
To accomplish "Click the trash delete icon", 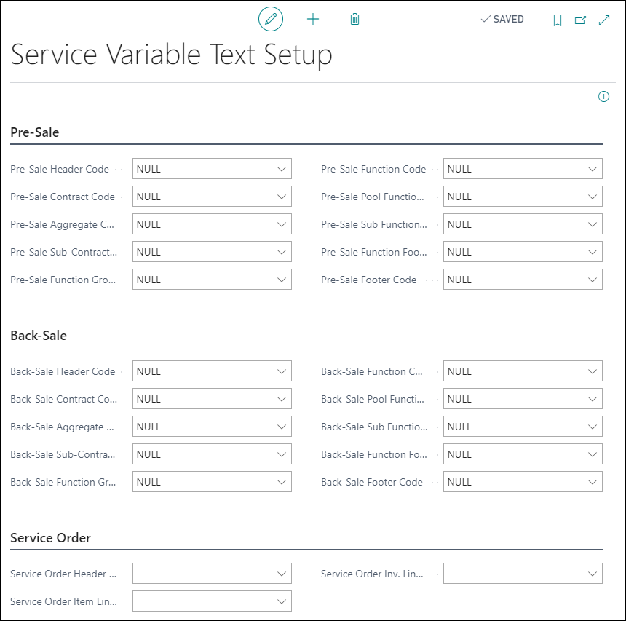I will click(x=354, y=19).
